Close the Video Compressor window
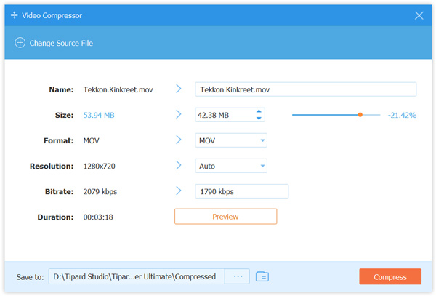The width and height of the screenshot is (436, 296). (x=419, y=15)
